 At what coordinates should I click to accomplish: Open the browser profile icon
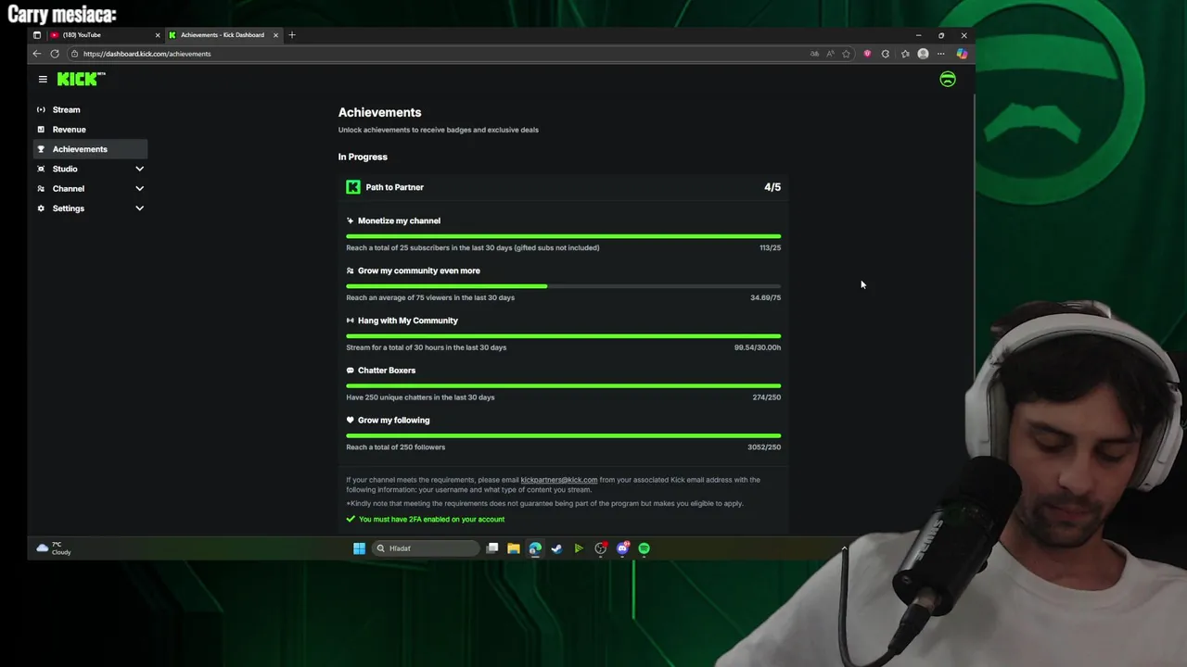coord(923,54)
